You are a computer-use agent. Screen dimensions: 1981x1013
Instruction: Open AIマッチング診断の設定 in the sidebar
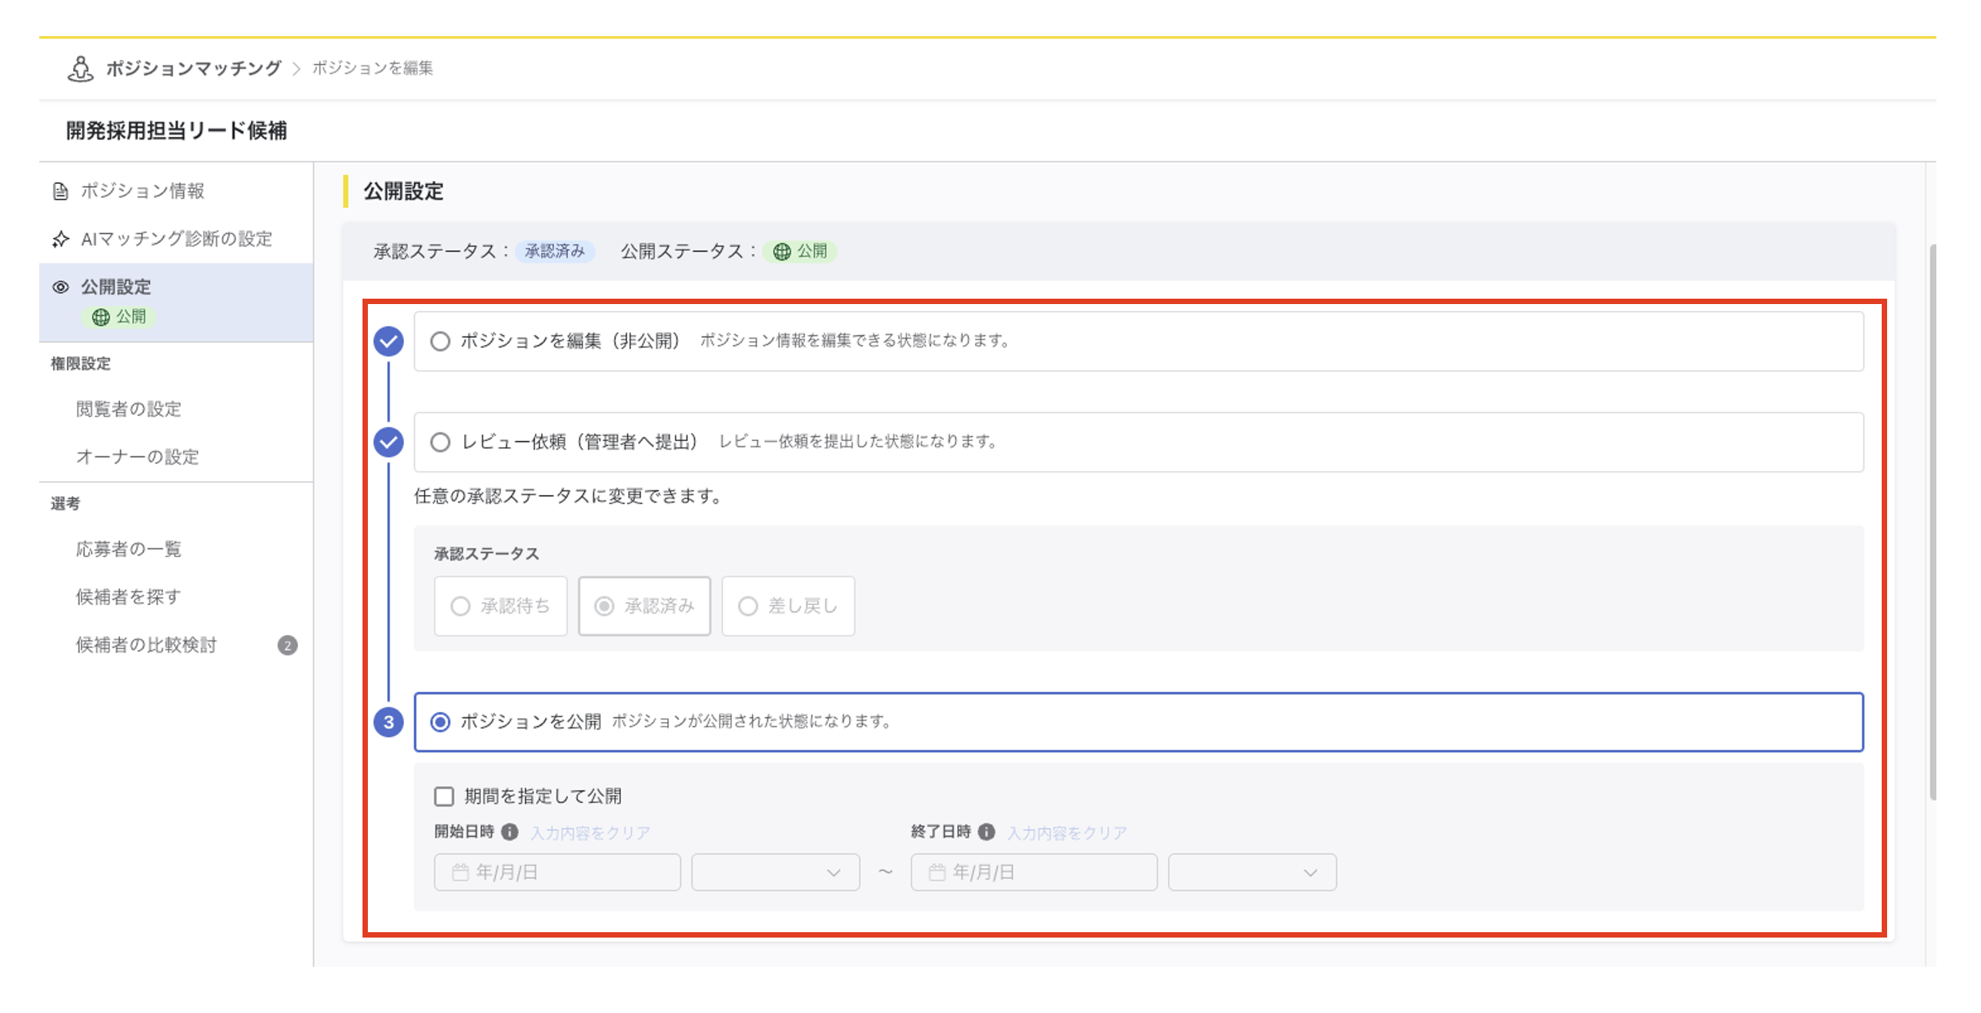(x=176, y=239)
